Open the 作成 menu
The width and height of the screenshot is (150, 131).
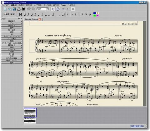tap(21, 5)
